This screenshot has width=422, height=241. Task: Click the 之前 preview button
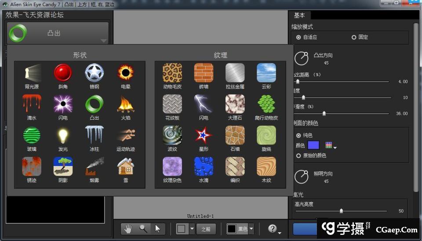click(206, 229)
